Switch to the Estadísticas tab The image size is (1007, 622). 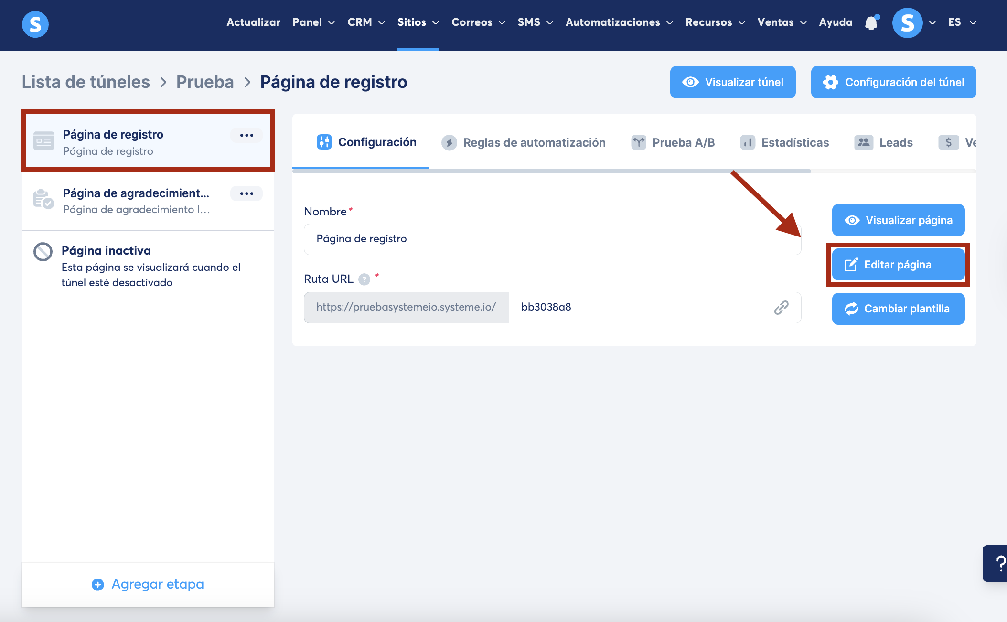[785, 142]
